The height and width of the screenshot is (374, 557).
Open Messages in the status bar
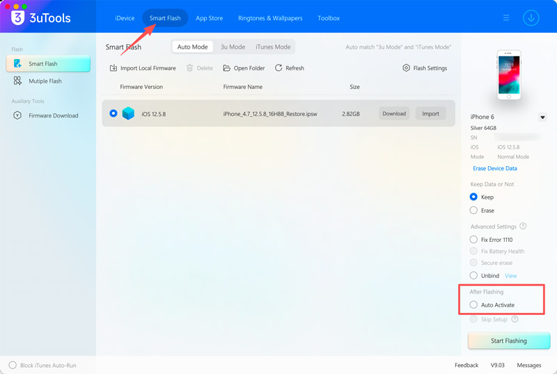(x=529, y=365)
